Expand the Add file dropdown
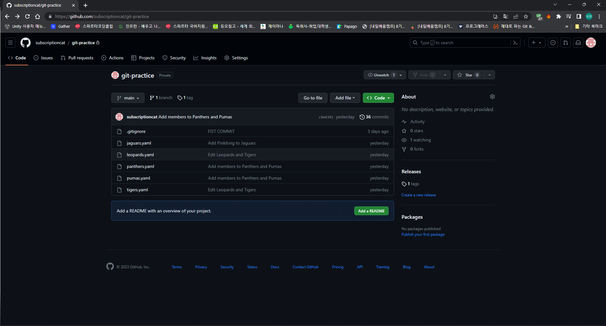Viewport: 606px width, 326px height. point(345,98)
